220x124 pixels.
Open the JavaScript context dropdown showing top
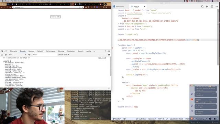tap(18, 55)
